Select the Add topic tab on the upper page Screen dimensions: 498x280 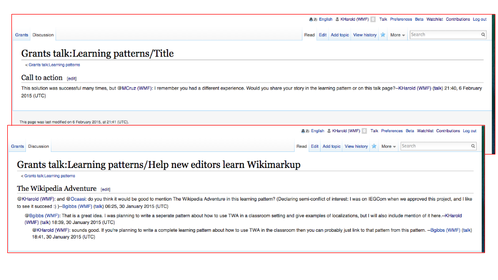(x=340, y=35)
